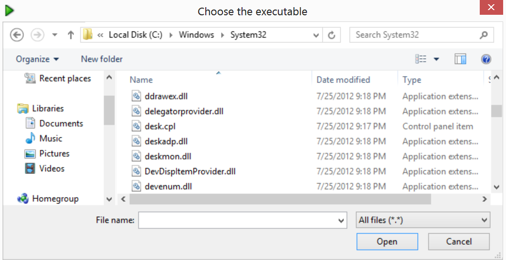Click the Open button
Screen dimensions: 506x260
387,241
